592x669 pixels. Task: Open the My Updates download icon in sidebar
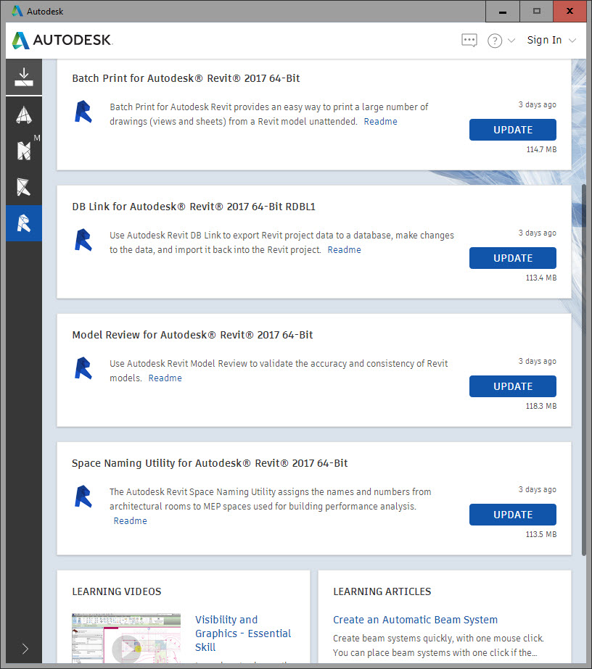coord(24,78)
